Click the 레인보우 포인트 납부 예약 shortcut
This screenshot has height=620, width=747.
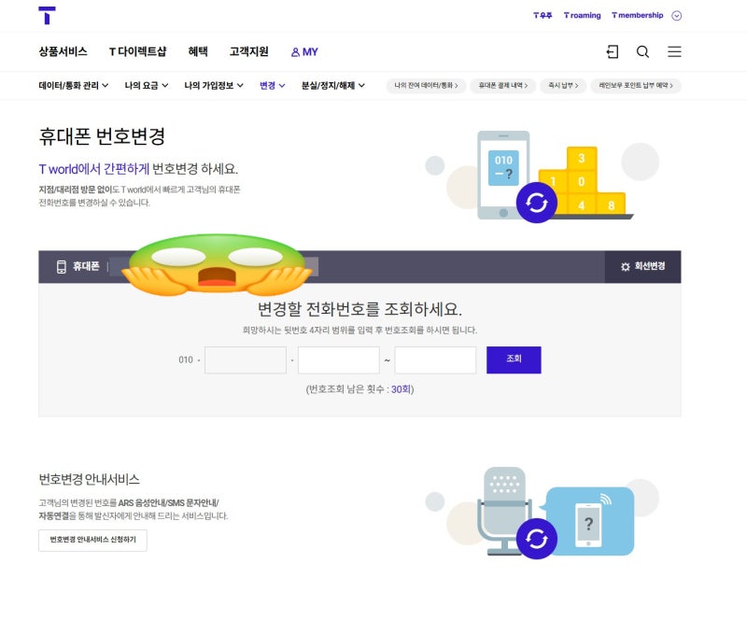click(x=636, y=86)
